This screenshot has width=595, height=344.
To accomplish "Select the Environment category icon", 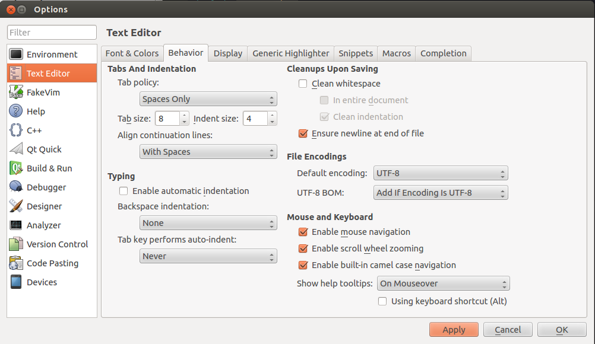I will (x=16, y=55).
